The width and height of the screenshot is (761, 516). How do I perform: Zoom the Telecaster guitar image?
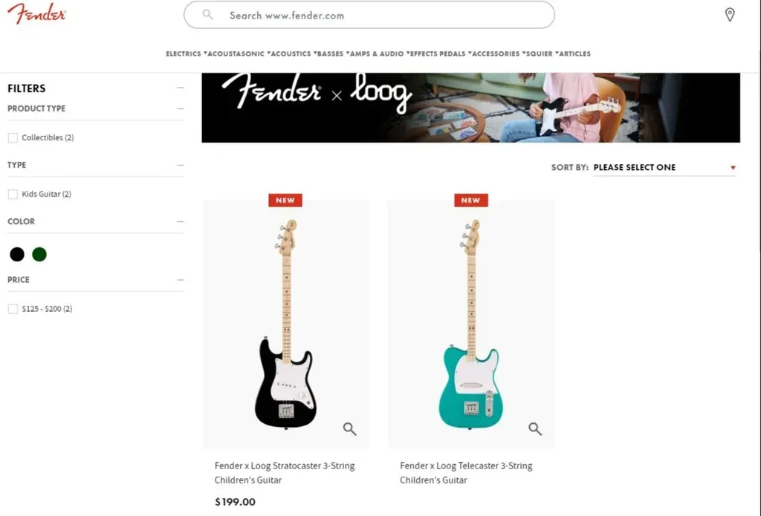(535, 428)
